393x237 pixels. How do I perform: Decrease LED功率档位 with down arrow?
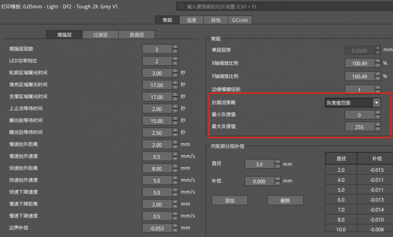click(x=175, y=63)
